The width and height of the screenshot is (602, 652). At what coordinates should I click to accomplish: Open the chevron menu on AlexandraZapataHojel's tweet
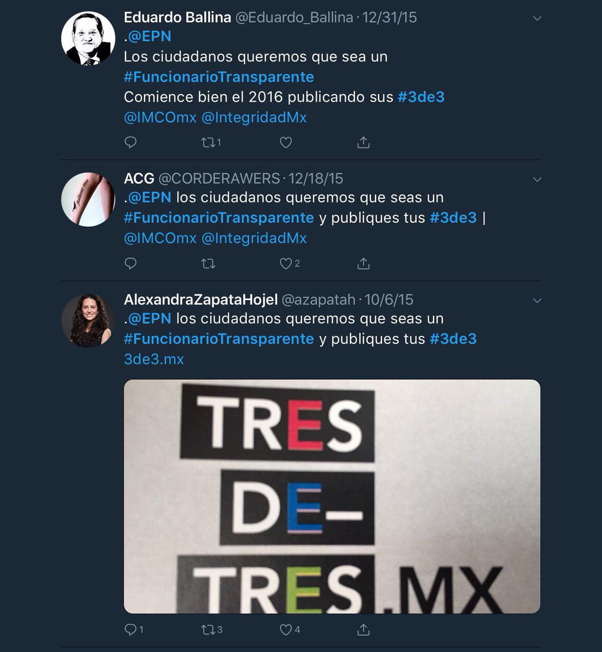[537, 301]
